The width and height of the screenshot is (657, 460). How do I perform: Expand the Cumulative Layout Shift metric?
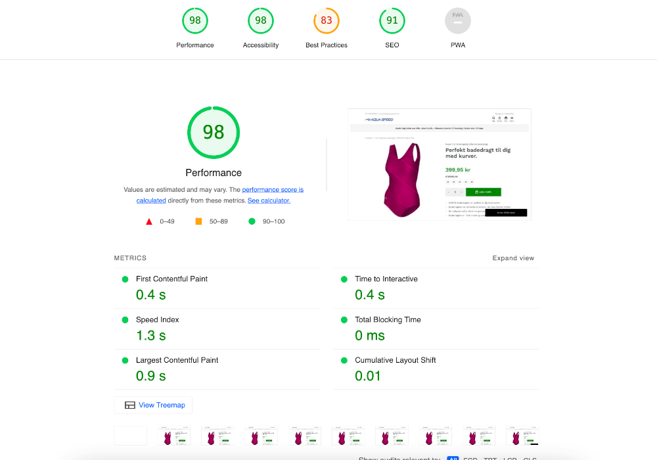tap(395, 361)
